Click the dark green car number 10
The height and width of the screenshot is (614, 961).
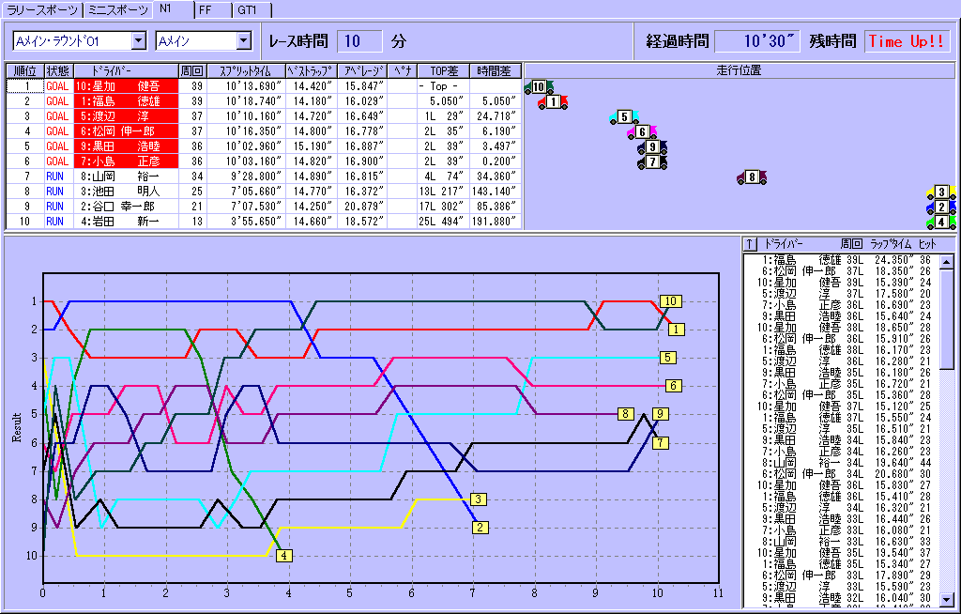pos(538,87)
